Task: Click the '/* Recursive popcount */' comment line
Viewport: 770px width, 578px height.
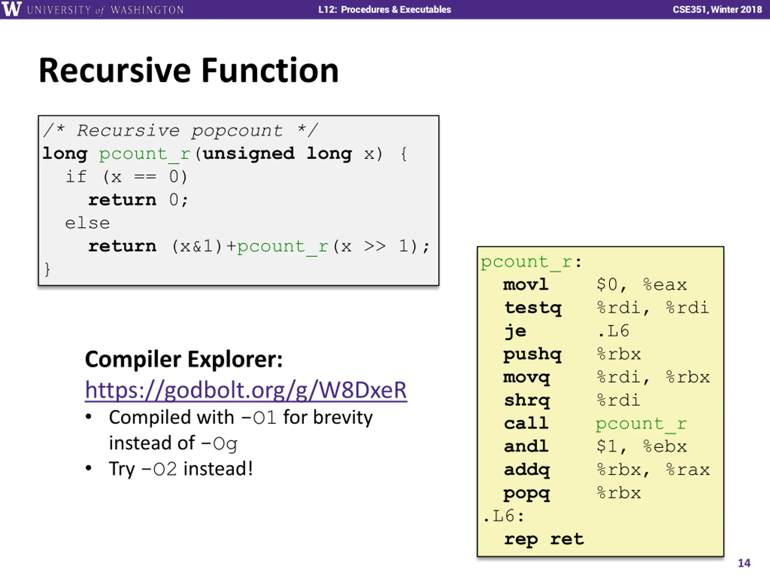Action: 180,131
